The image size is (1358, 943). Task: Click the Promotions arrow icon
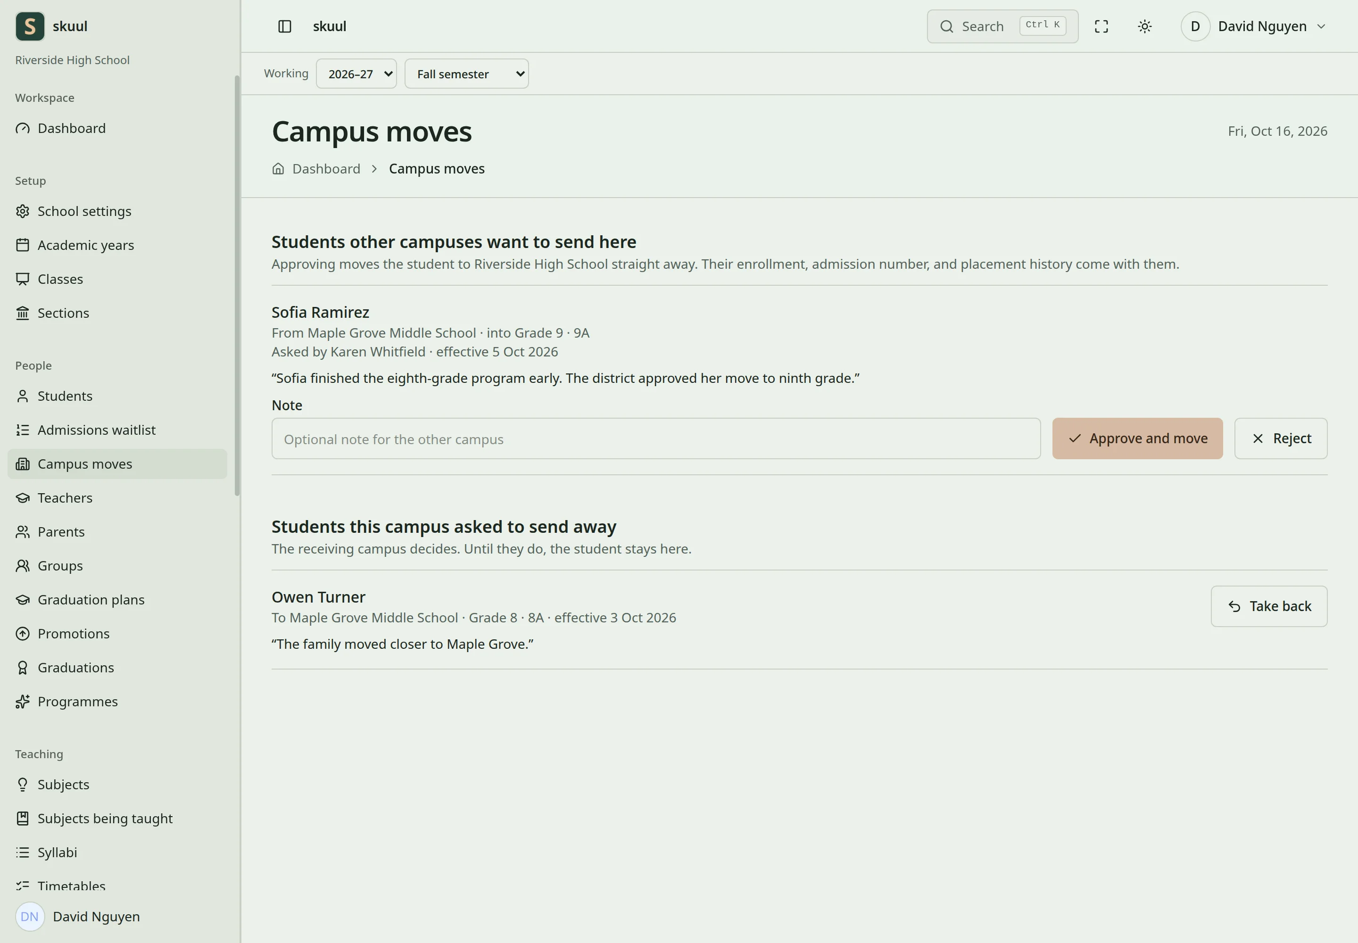tap(23, 633)
